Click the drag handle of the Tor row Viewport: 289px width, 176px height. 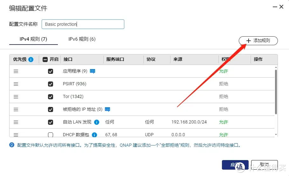(x=16, y=97)
